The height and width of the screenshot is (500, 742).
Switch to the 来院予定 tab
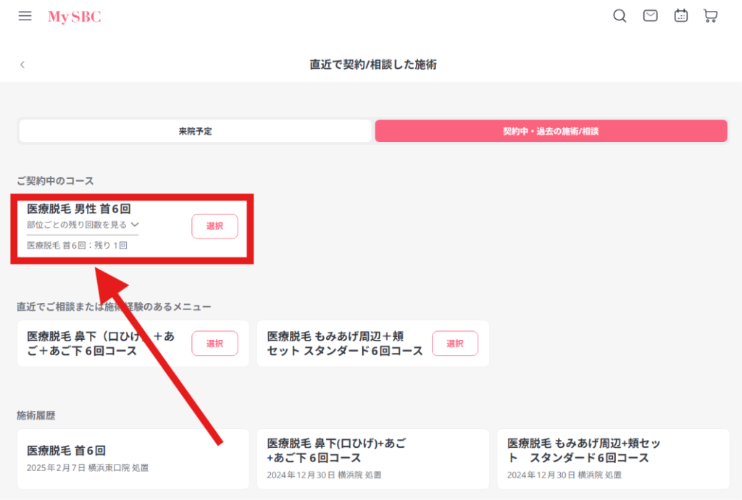(196, 131)
